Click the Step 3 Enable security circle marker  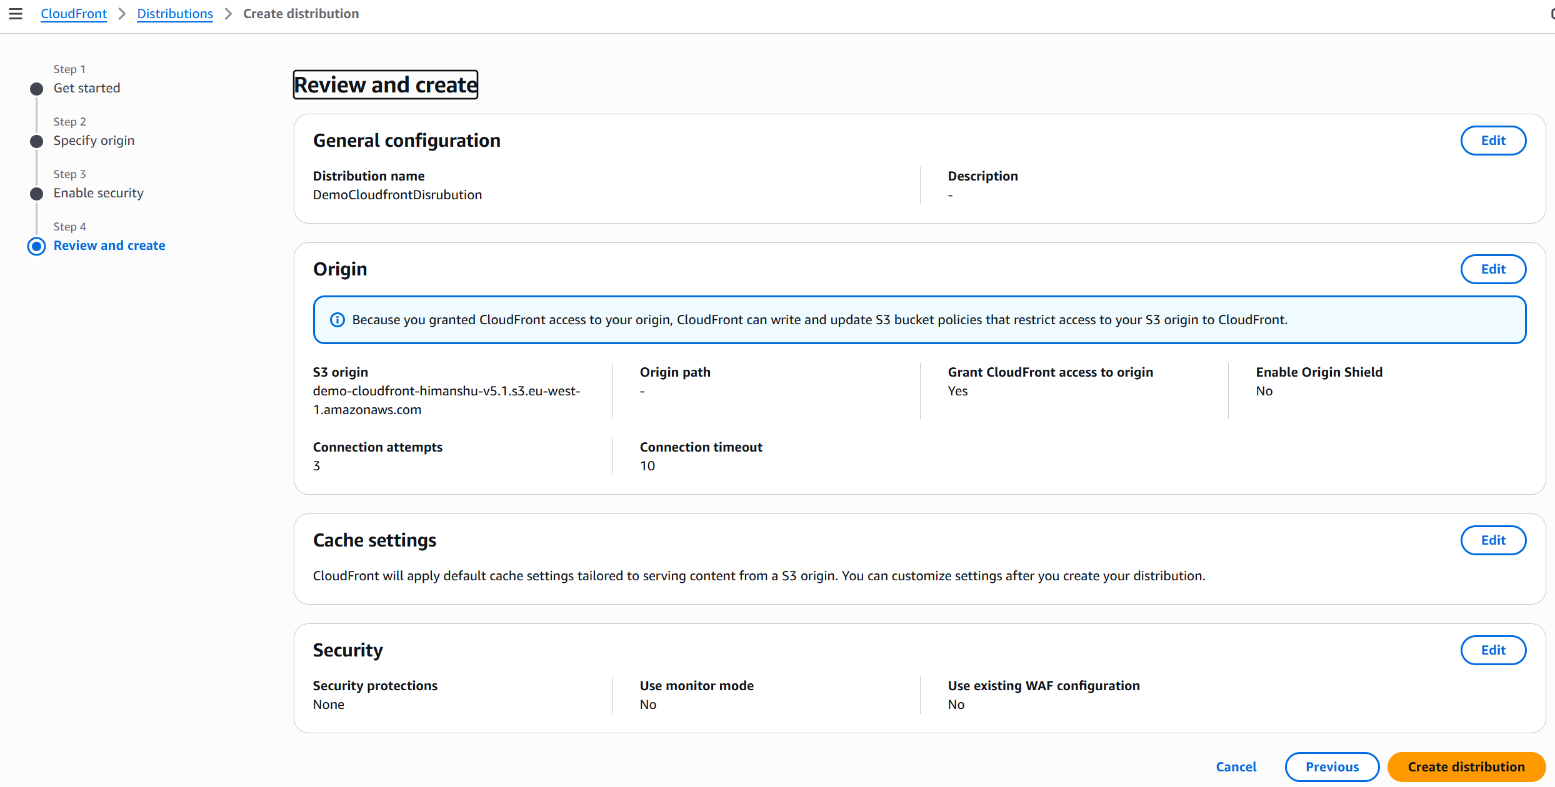[x=37, y=194]
